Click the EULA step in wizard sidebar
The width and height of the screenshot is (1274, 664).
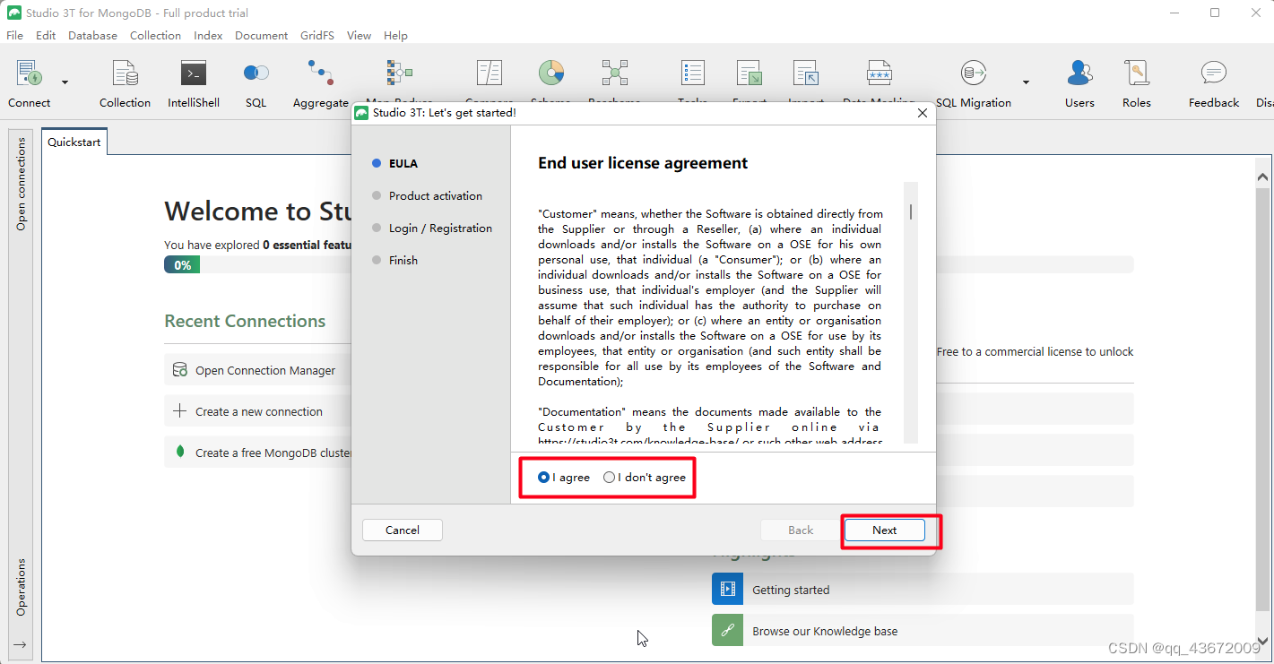pos(403,163)
